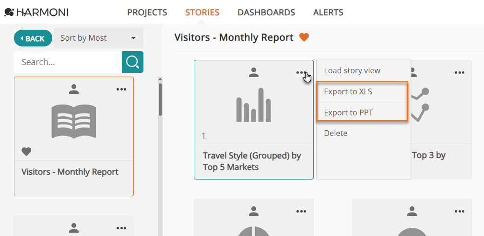Focus the Search input field
484x236 pixels.
coord(68,62)
